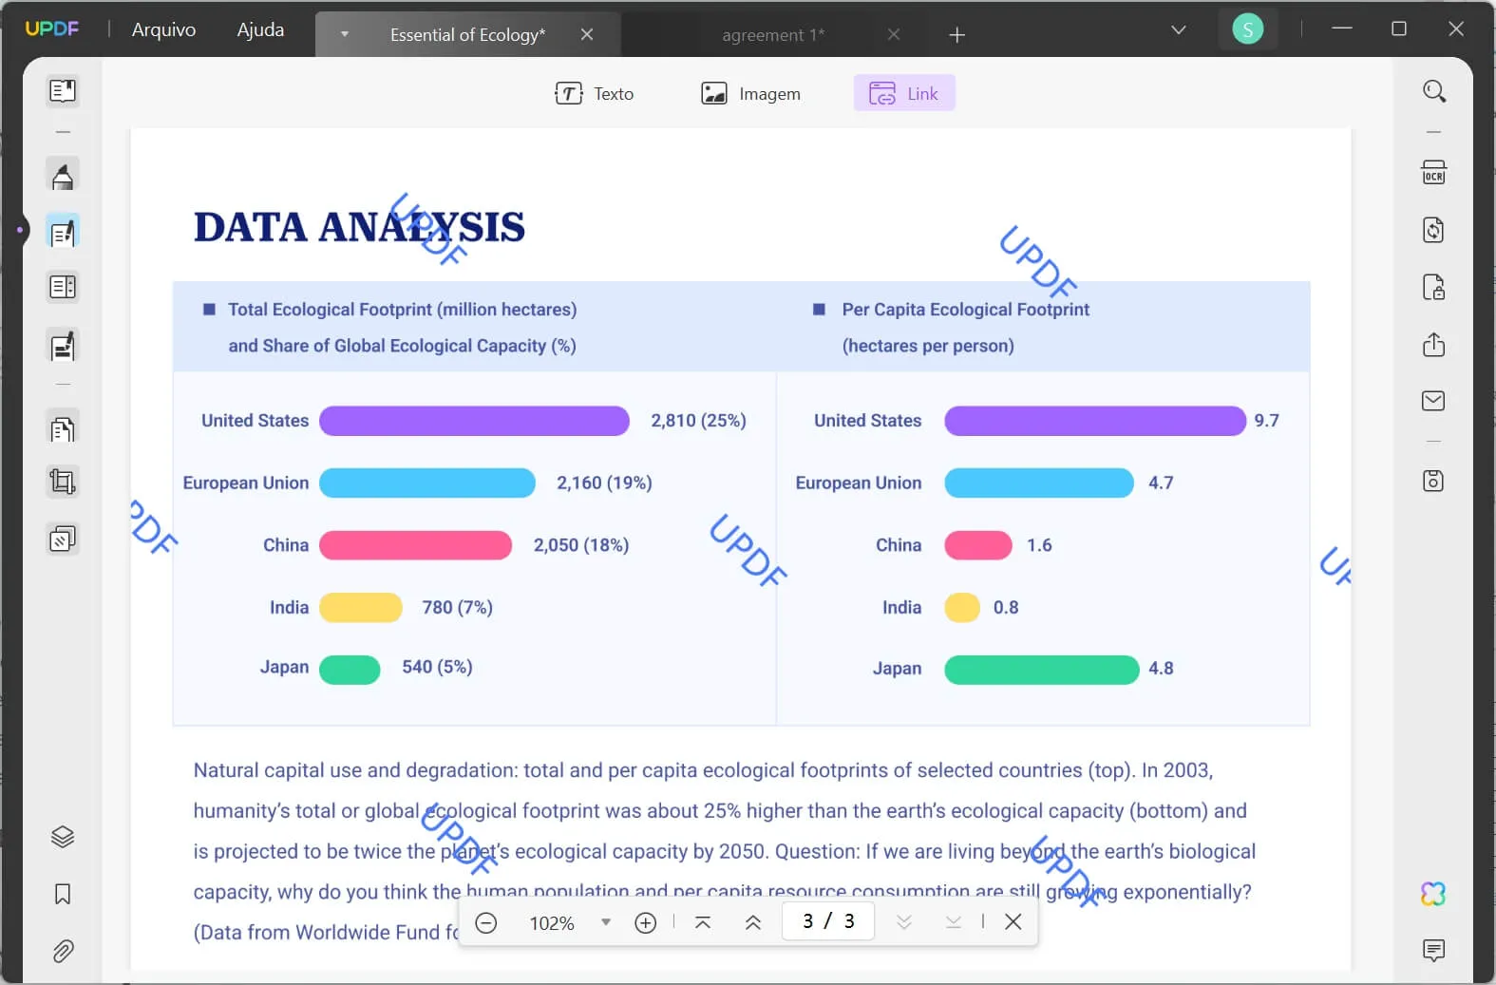The image size is (1496, 985).
Task: Jump to last page arrow
Action: [954, 922]
